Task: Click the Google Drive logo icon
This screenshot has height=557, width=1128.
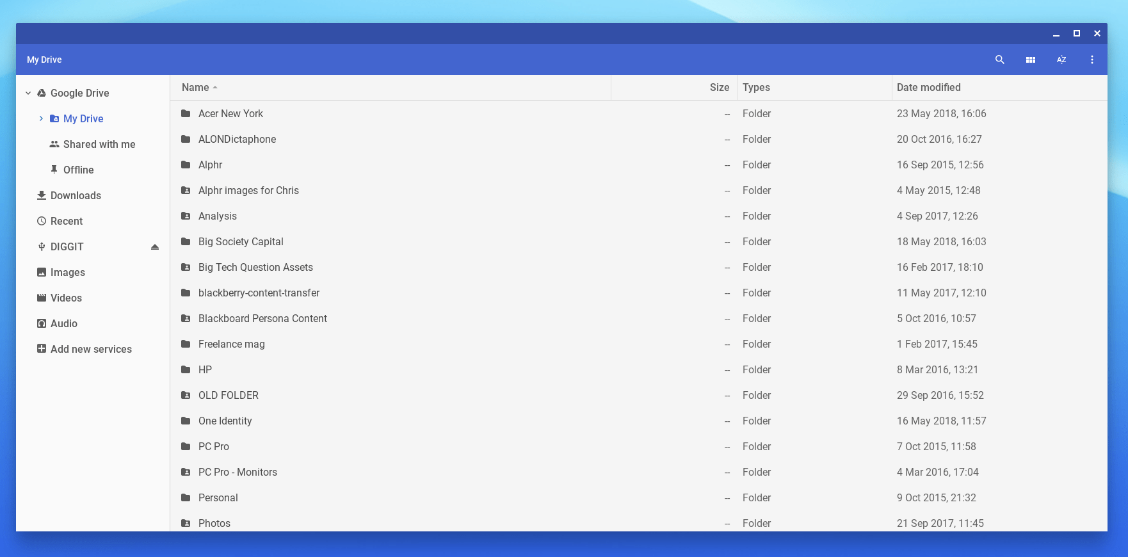Action: click(x=41, y=93)
